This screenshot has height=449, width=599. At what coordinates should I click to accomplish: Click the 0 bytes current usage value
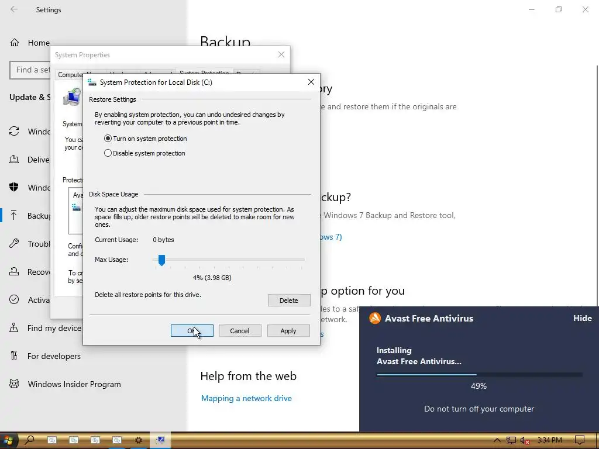click(164, 240)
